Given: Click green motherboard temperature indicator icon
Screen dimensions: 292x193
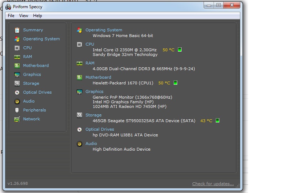Looking at the screenshot, I should click(x=175, y=83).
